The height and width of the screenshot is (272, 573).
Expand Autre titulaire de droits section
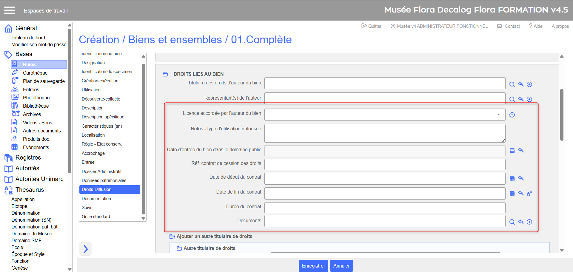[179, 248]
